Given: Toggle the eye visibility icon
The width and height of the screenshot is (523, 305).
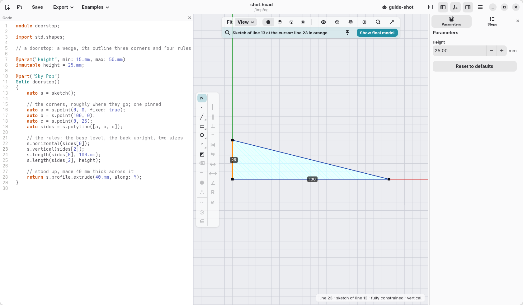Looking at the screenshot, I should (323, 22).
